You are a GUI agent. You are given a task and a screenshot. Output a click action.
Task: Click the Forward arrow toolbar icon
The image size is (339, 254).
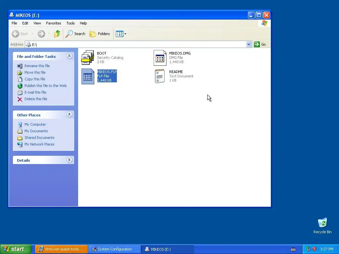[x=41, y=34]
